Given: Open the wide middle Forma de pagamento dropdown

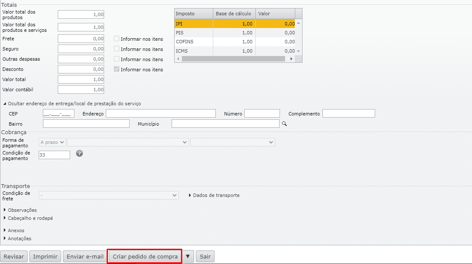Looking at the screenshot, I should [x=128, y=142].
